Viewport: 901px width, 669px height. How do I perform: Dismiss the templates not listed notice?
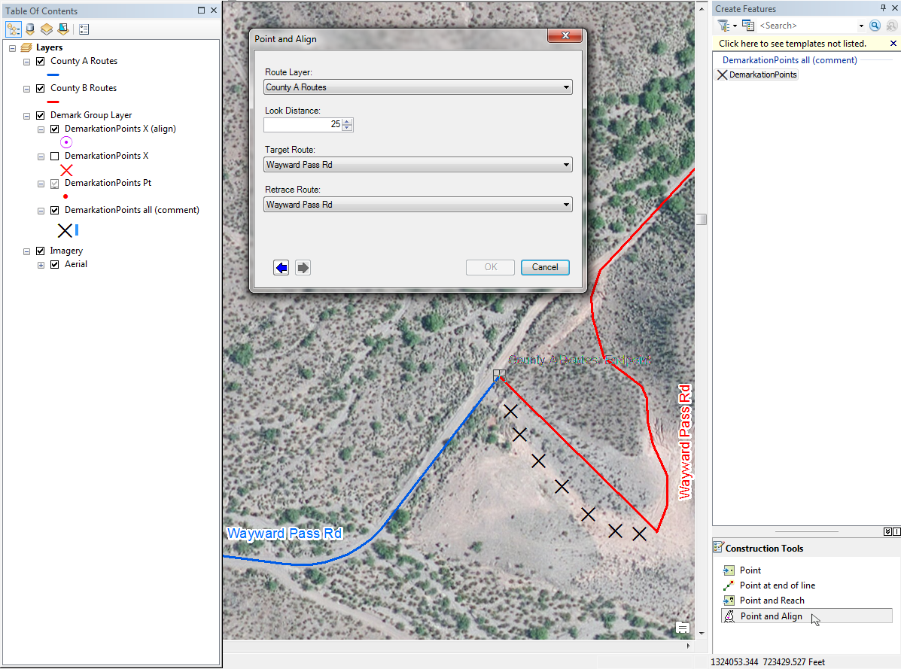coord(893,44)
